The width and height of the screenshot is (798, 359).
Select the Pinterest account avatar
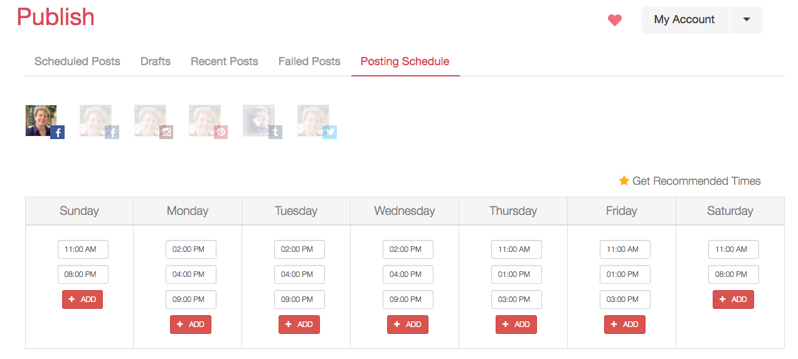pyautogui.click(x=208, y=122)
